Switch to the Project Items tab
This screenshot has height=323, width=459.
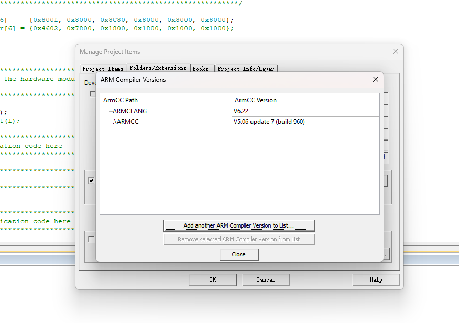coord(103,69)
